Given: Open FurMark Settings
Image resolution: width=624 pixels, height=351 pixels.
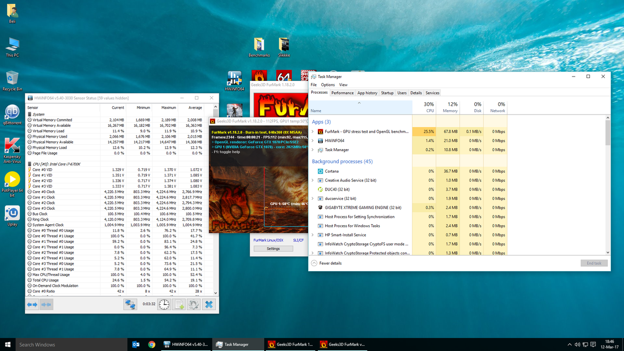Looking at the screenshot, I should tap(273, 249).
